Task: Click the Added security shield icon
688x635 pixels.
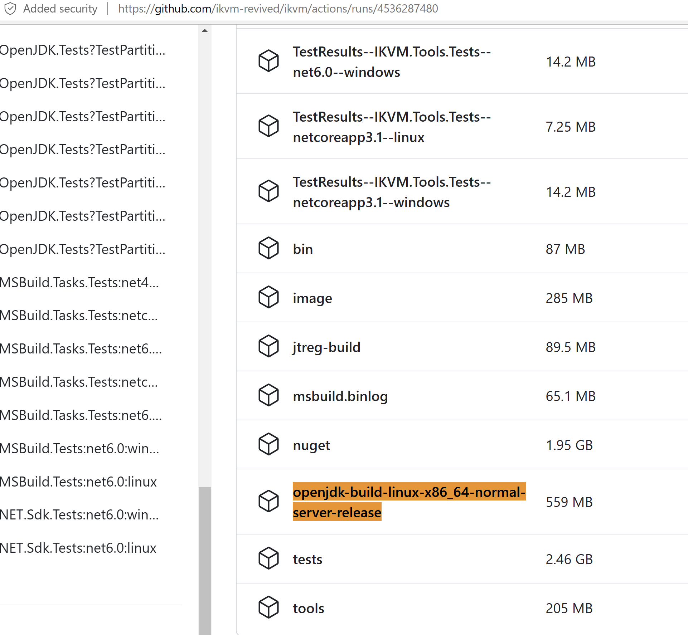Action: coord(10,9)
